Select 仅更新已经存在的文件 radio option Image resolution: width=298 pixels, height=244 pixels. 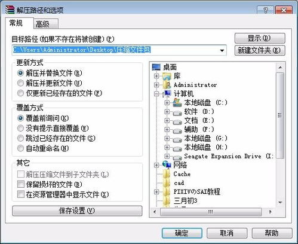(x=20, y=93)
